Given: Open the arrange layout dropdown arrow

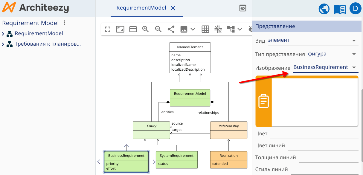Looking at the screenshot, I should pyautogui.click(x=240, y=29).
